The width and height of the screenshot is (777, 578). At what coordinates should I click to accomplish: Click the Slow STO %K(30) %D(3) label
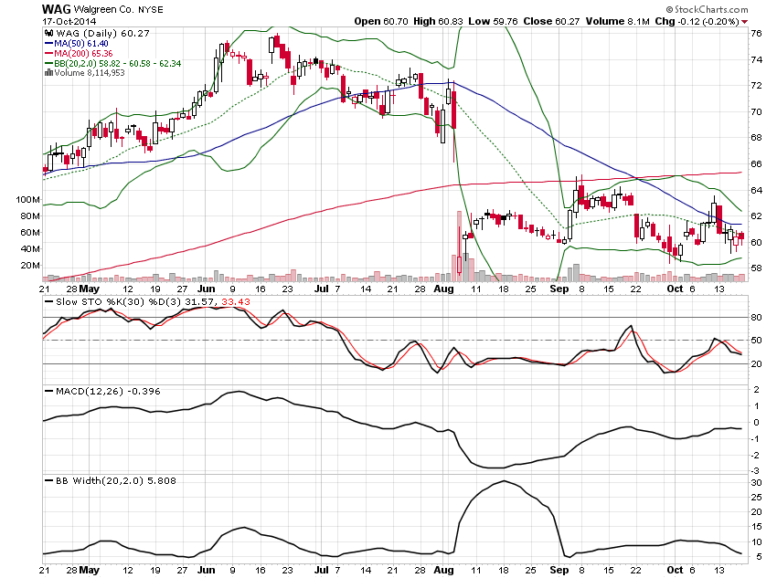click(x=119, y=302)
